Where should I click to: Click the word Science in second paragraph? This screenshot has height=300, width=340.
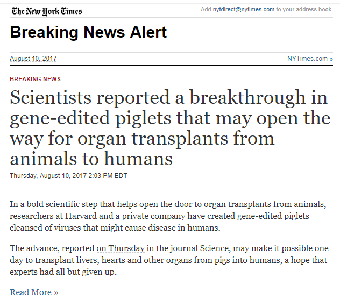click(x=215, y=248)
